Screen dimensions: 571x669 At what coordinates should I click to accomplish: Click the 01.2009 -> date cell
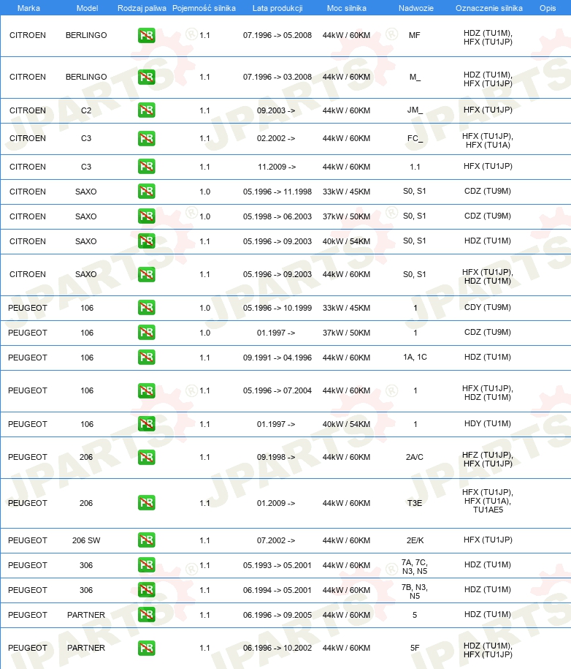tap(276, 503)
